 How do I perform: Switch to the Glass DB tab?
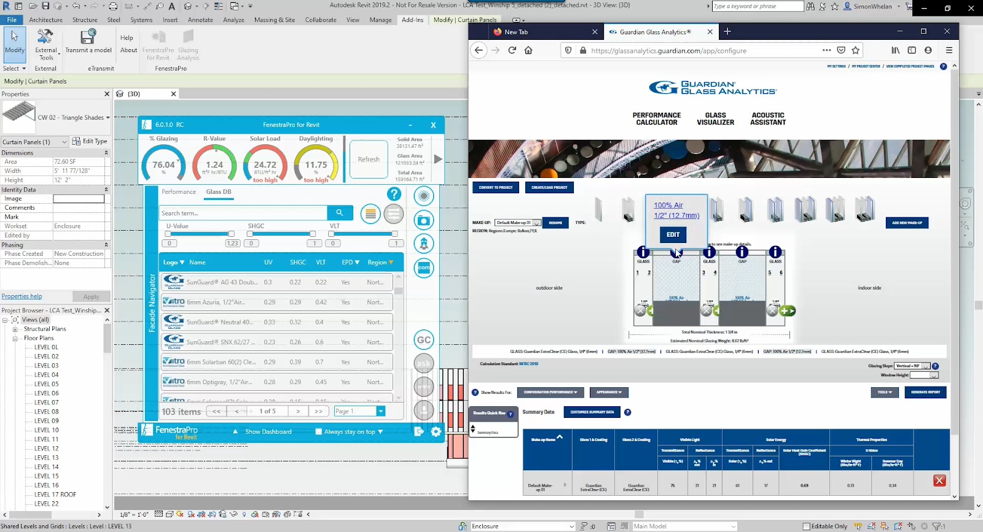pos(219,191)
